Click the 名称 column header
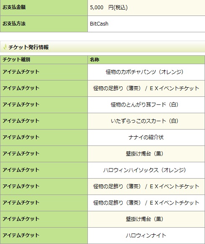The image size is (205, 244). point(146,60)
